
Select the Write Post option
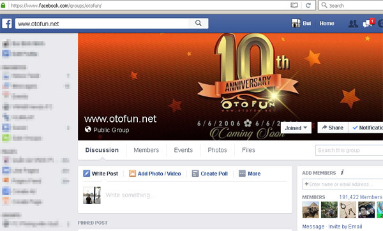tap(105, 174)
